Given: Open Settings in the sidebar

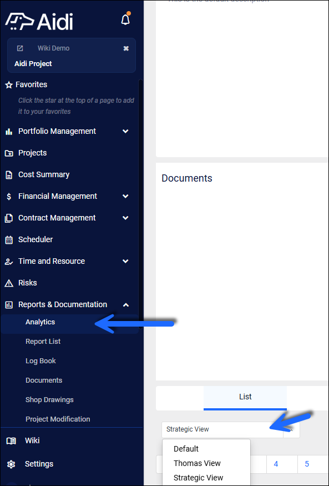Looking at the screenshot, I should click(x=39, y=464).
